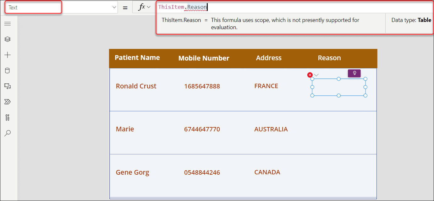Open the Advanced tools icon
This screenshot has width=434, height=201.
click(x=8, y=118)
